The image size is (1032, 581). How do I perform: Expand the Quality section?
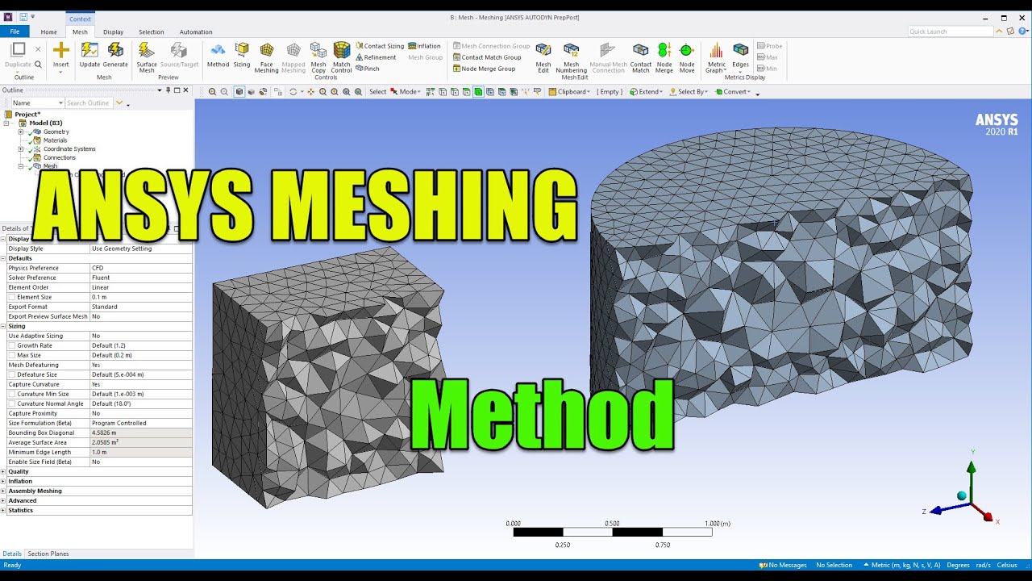click(x=3, y=471)
